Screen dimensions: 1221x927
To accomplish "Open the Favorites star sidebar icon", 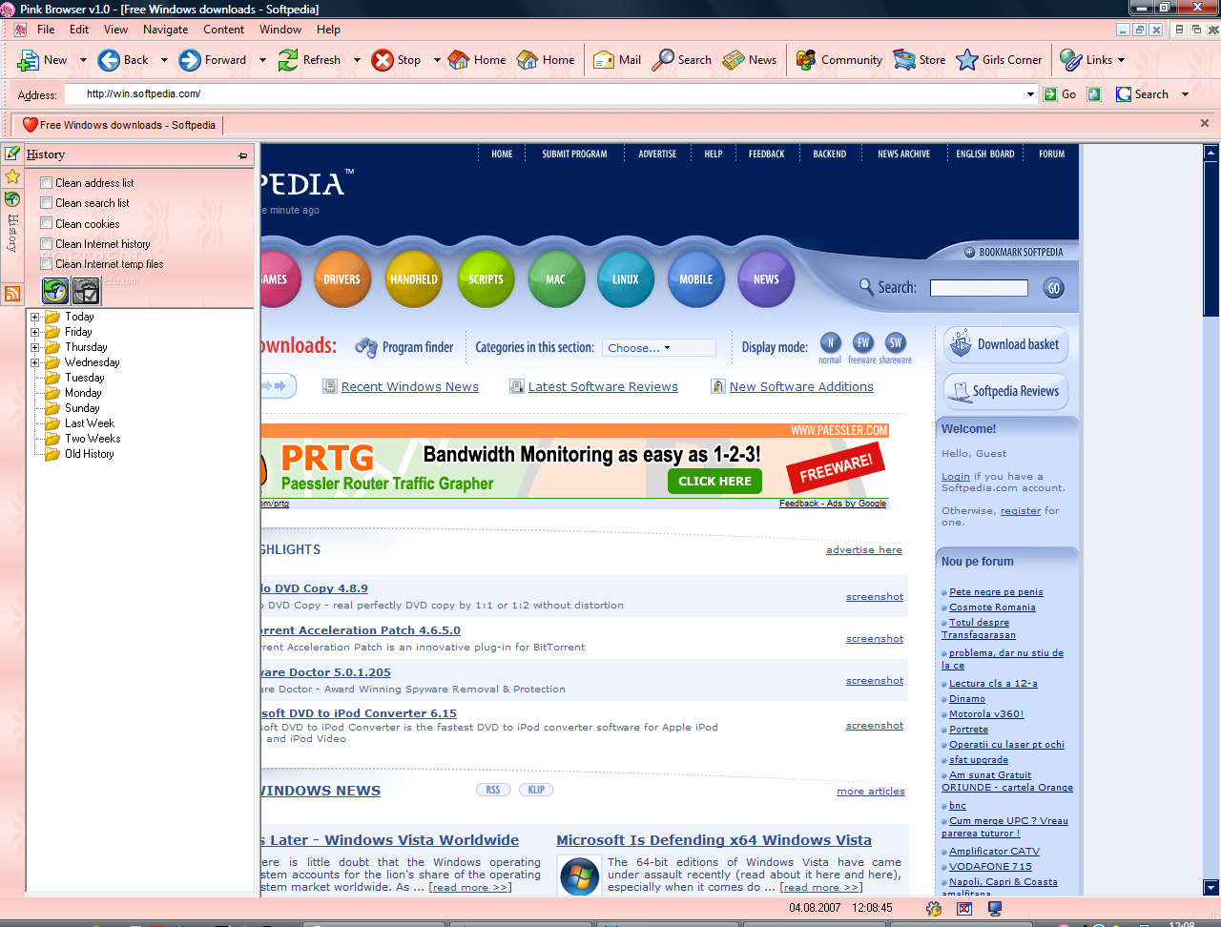I will tap(12, 176).
